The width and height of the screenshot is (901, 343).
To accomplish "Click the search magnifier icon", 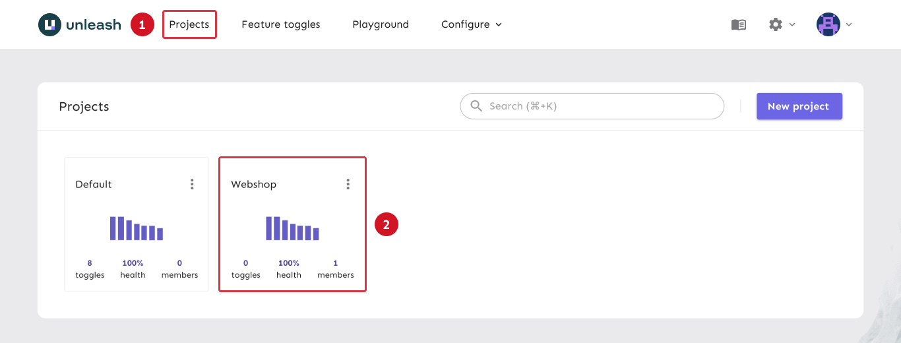I will [x=476, y=106].
